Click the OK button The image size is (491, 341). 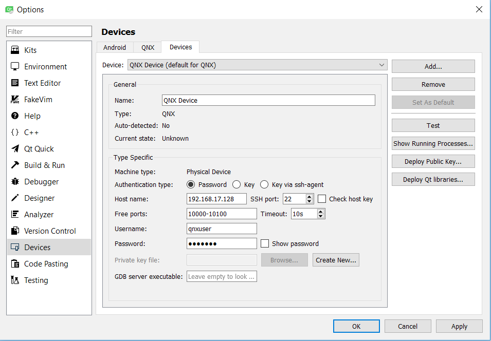[x=356, y=326]
